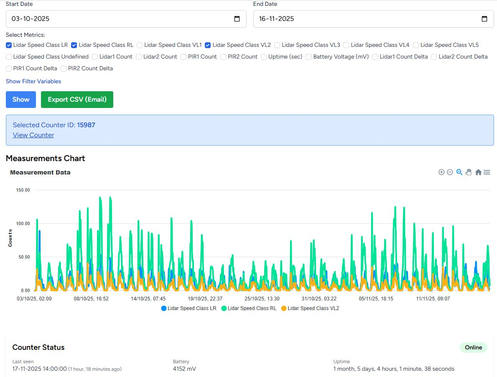Open the View Counter link
Viewport: 497px width, 377px height.
(33, 135)
